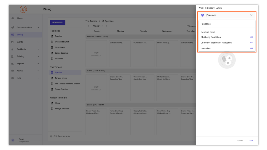This screenshot has width=267, height=150.
Task: Save the Week 1 Sunday Lunch changes
Action: coord(251,140)
